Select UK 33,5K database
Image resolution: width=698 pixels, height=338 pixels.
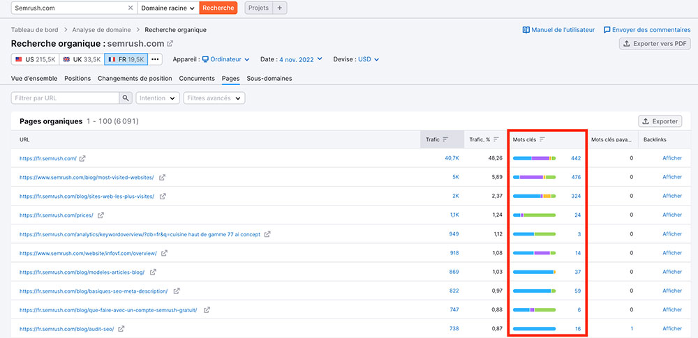(x=82, y=59)
